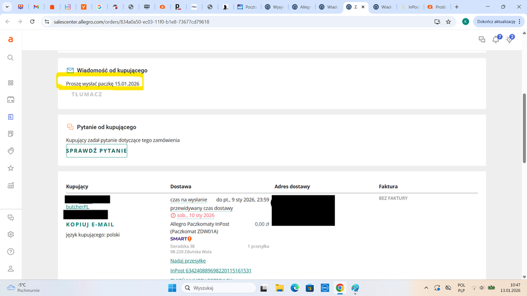Show hidden system tray icons chevron
The height and width of the screenshot is (296, 527).
426,288
